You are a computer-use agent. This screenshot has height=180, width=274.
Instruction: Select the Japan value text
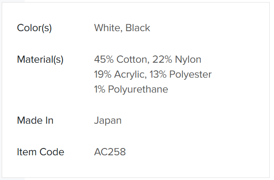108,121
